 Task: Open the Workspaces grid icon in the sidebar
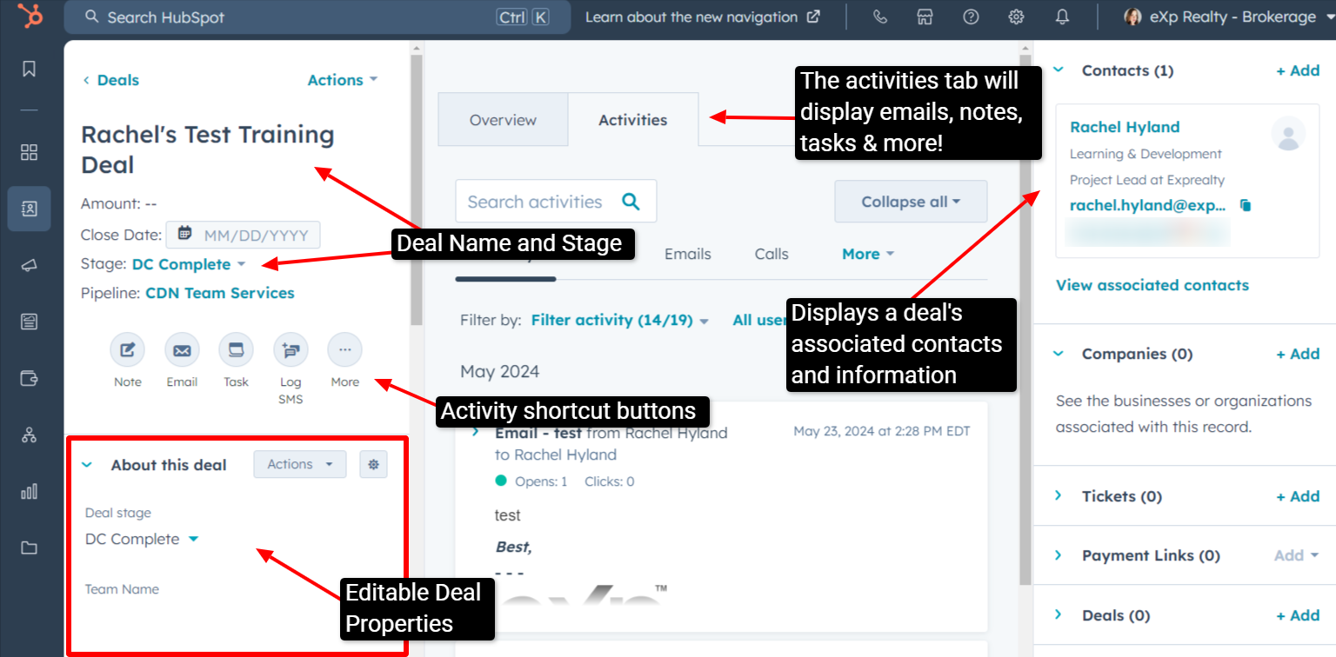point(30,153)
